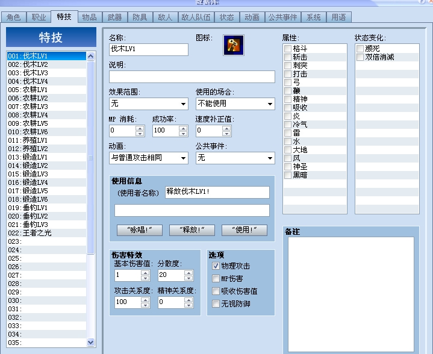Select skill 018:锻造LV6

[46, 199]
